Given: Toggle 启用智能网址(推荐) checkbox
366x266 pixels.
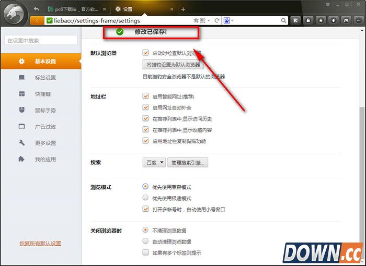Looking at the screenshot, I should click(145, 96).
